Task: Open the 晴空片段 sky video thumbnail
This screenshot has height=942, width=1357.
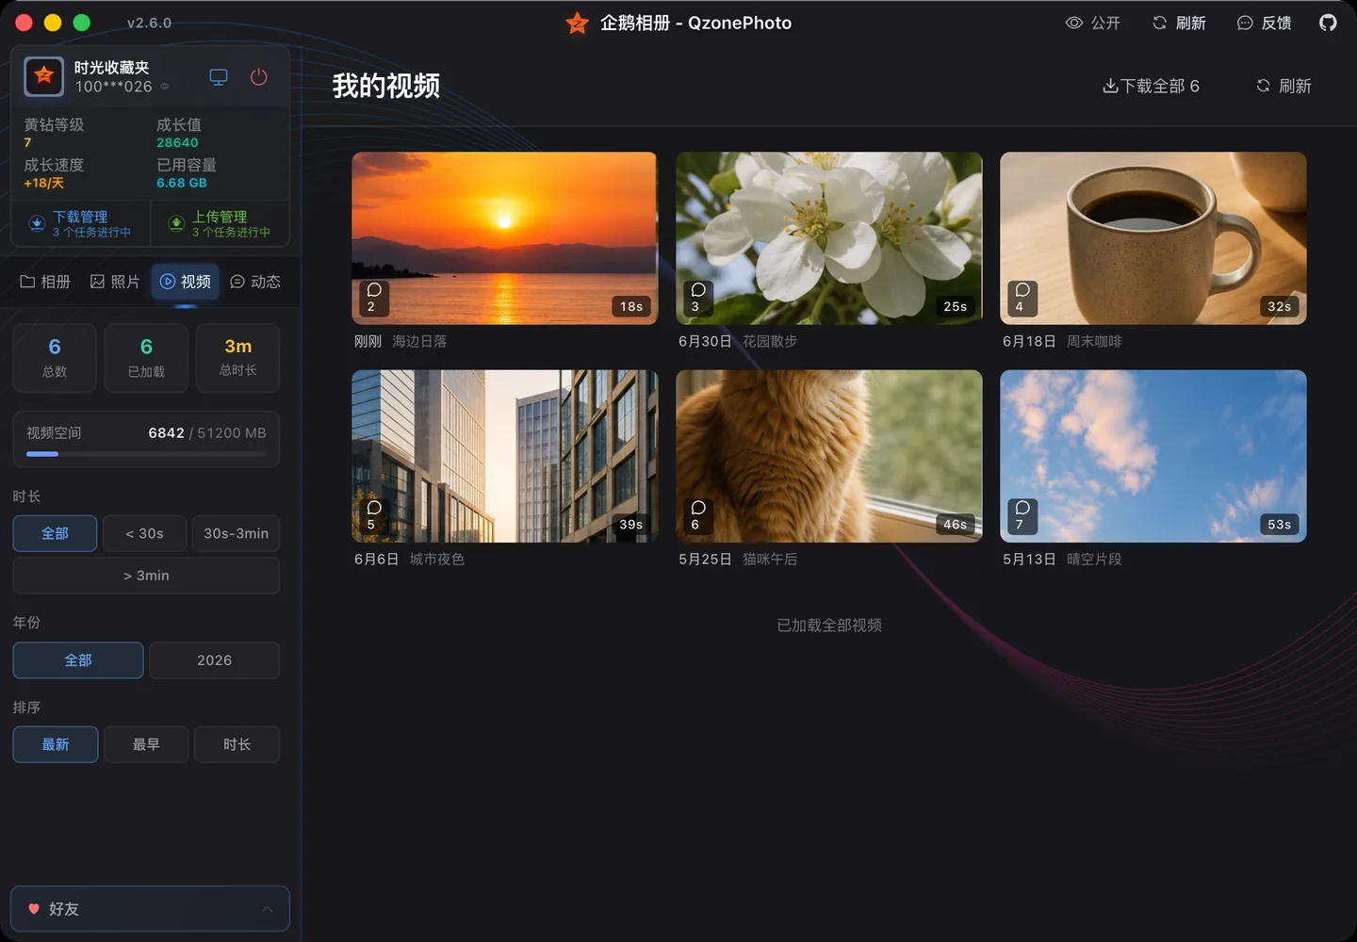Action: tap(1153, 456)
